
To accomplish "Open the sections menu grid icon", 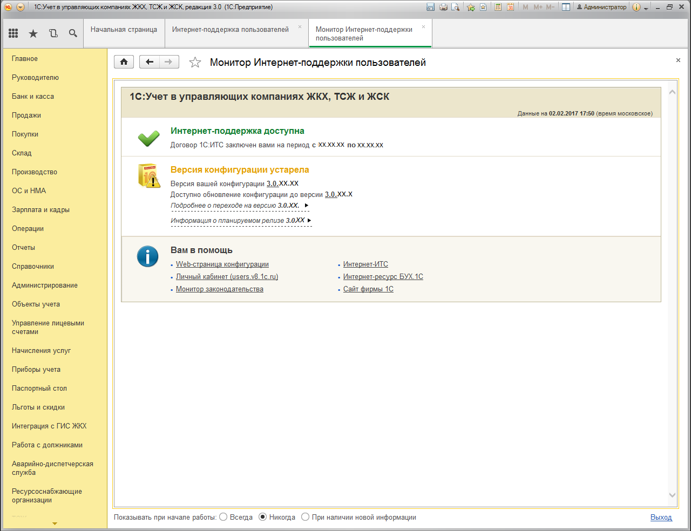I will [x=13, y=33].
